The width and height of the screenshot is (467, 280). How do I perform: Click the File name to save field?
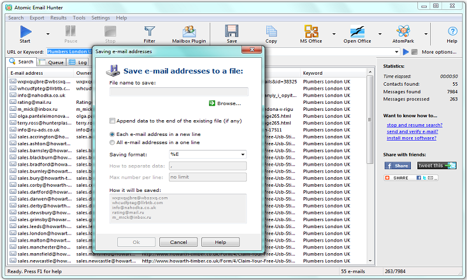pos(179,92)
